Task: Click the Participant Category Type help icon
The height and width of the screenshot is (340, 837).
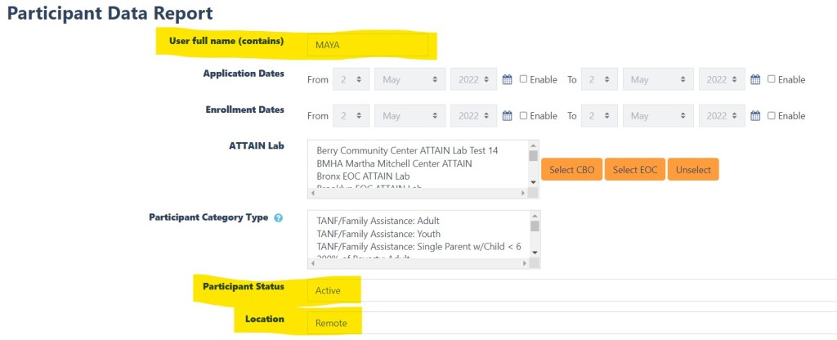Action: point(279,218)
